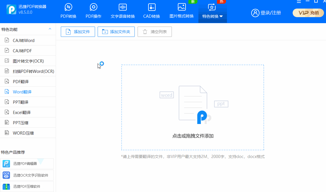Open 迅捷OCR文字识别软件 recommended product
Viewport: 326px width, 192px height.
point(27,175)
